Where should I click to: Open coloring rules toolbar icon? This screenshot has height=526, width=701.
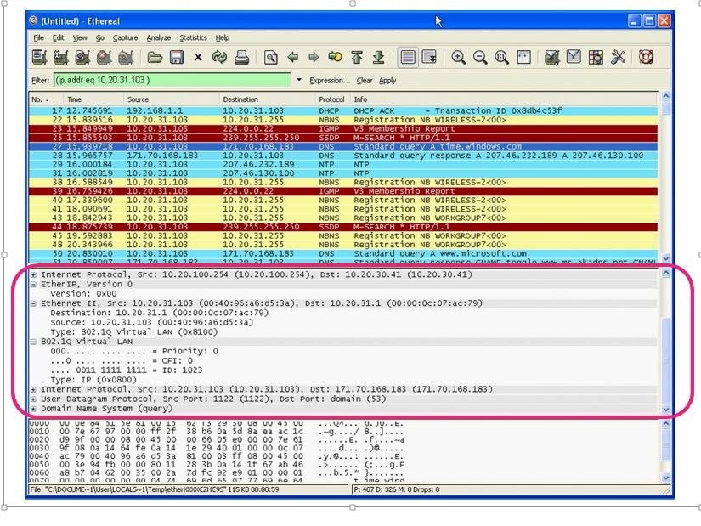596,57
